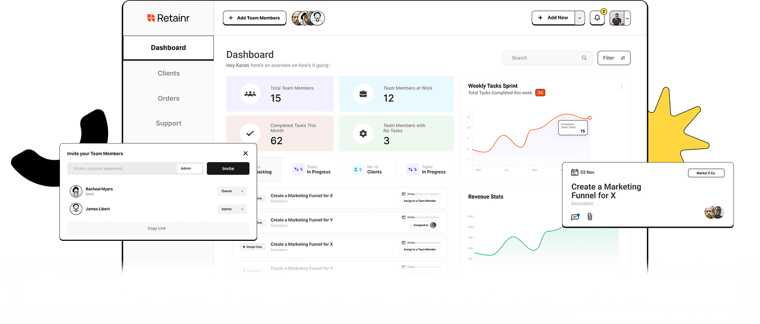Click the Total Team Members people icon
760x324 pixels.
250,93
